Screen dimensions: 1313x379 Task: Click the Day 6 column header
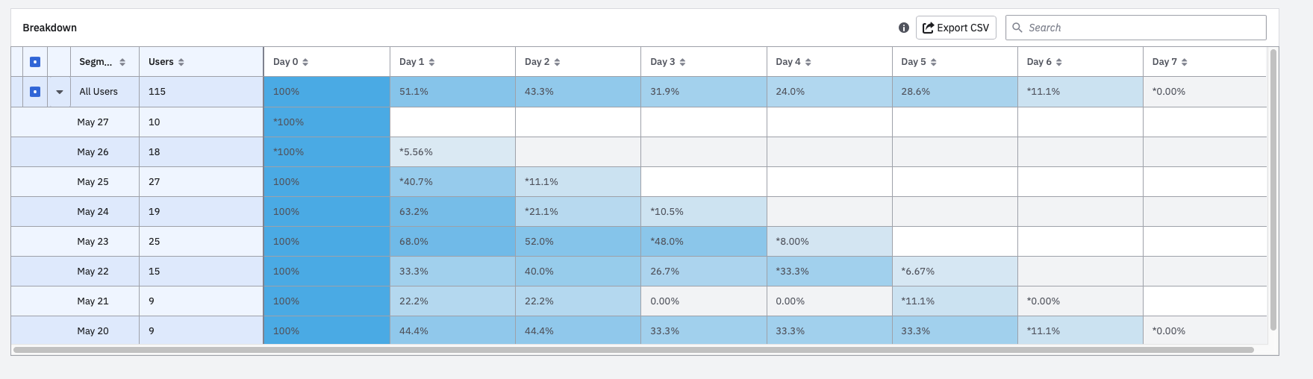pyautogui.click(x=1038, y=62)
